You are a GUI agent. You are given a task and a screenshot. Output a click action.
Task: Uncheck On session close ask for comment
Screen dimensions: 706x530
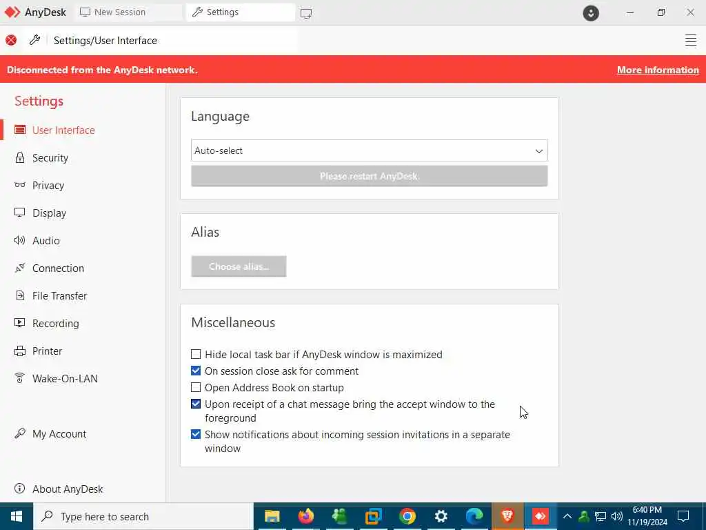pyautogui.click(x=196, y=371)
